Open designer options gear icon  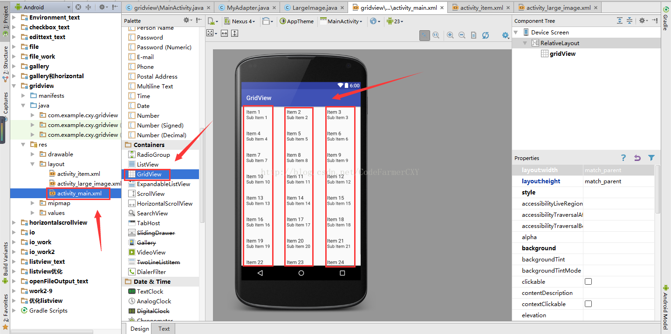[x=506, y=35]
